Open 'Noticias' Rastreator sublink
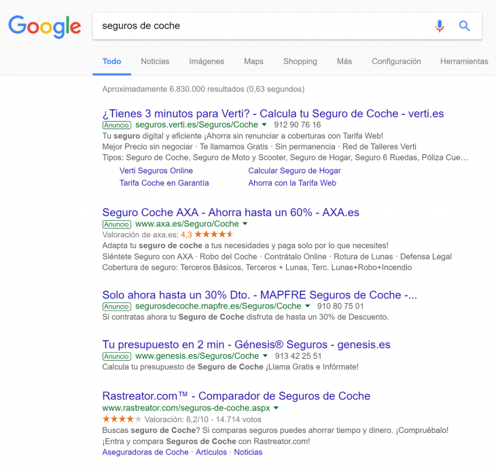This screenshot has width=496, height=473. (248, 452)
